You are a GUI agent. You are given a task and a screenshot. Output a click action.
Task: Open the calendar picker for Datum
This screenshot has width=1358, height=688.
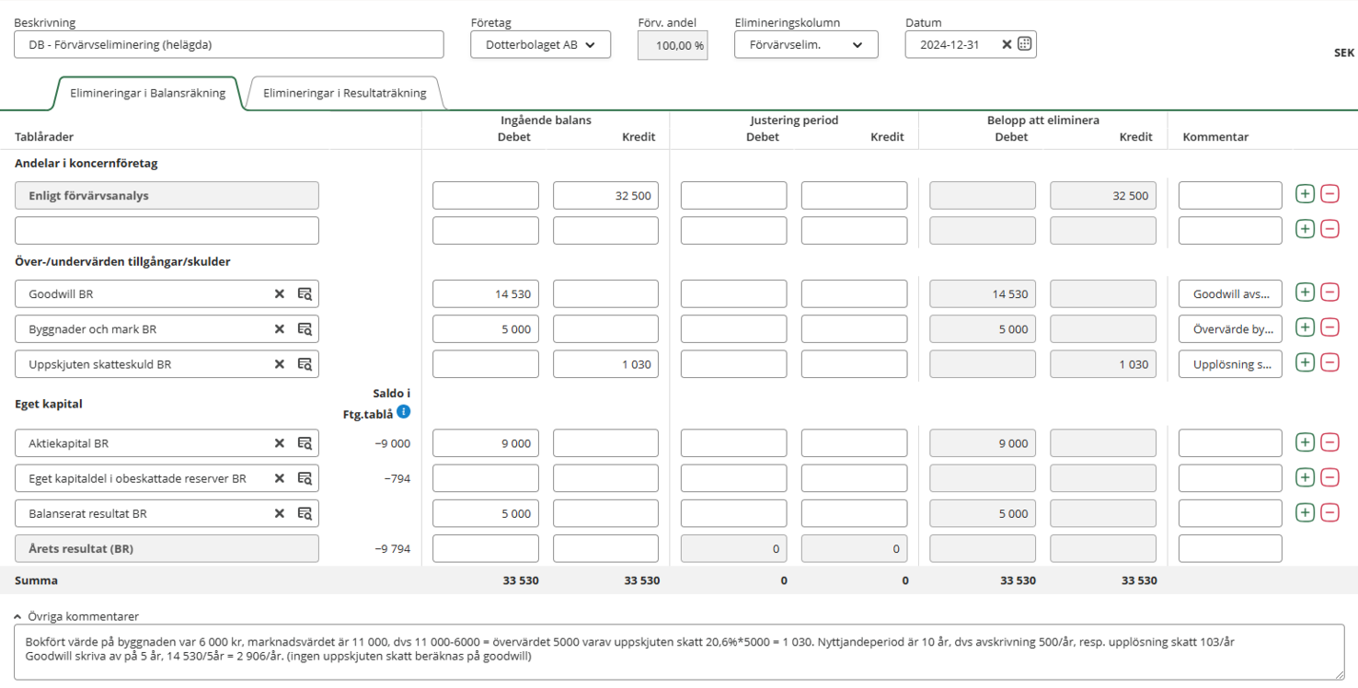(1024, 44)
